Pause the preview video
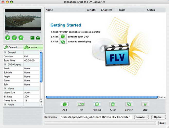169x128 pixels. (x=14, y=38)
